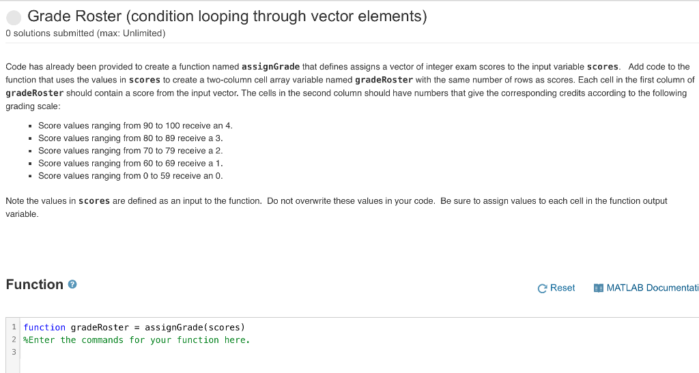Click line number 2 in editor gutter
Image resolution: width=699 pixels, height=373 pixels.
[x=14, y=340]
